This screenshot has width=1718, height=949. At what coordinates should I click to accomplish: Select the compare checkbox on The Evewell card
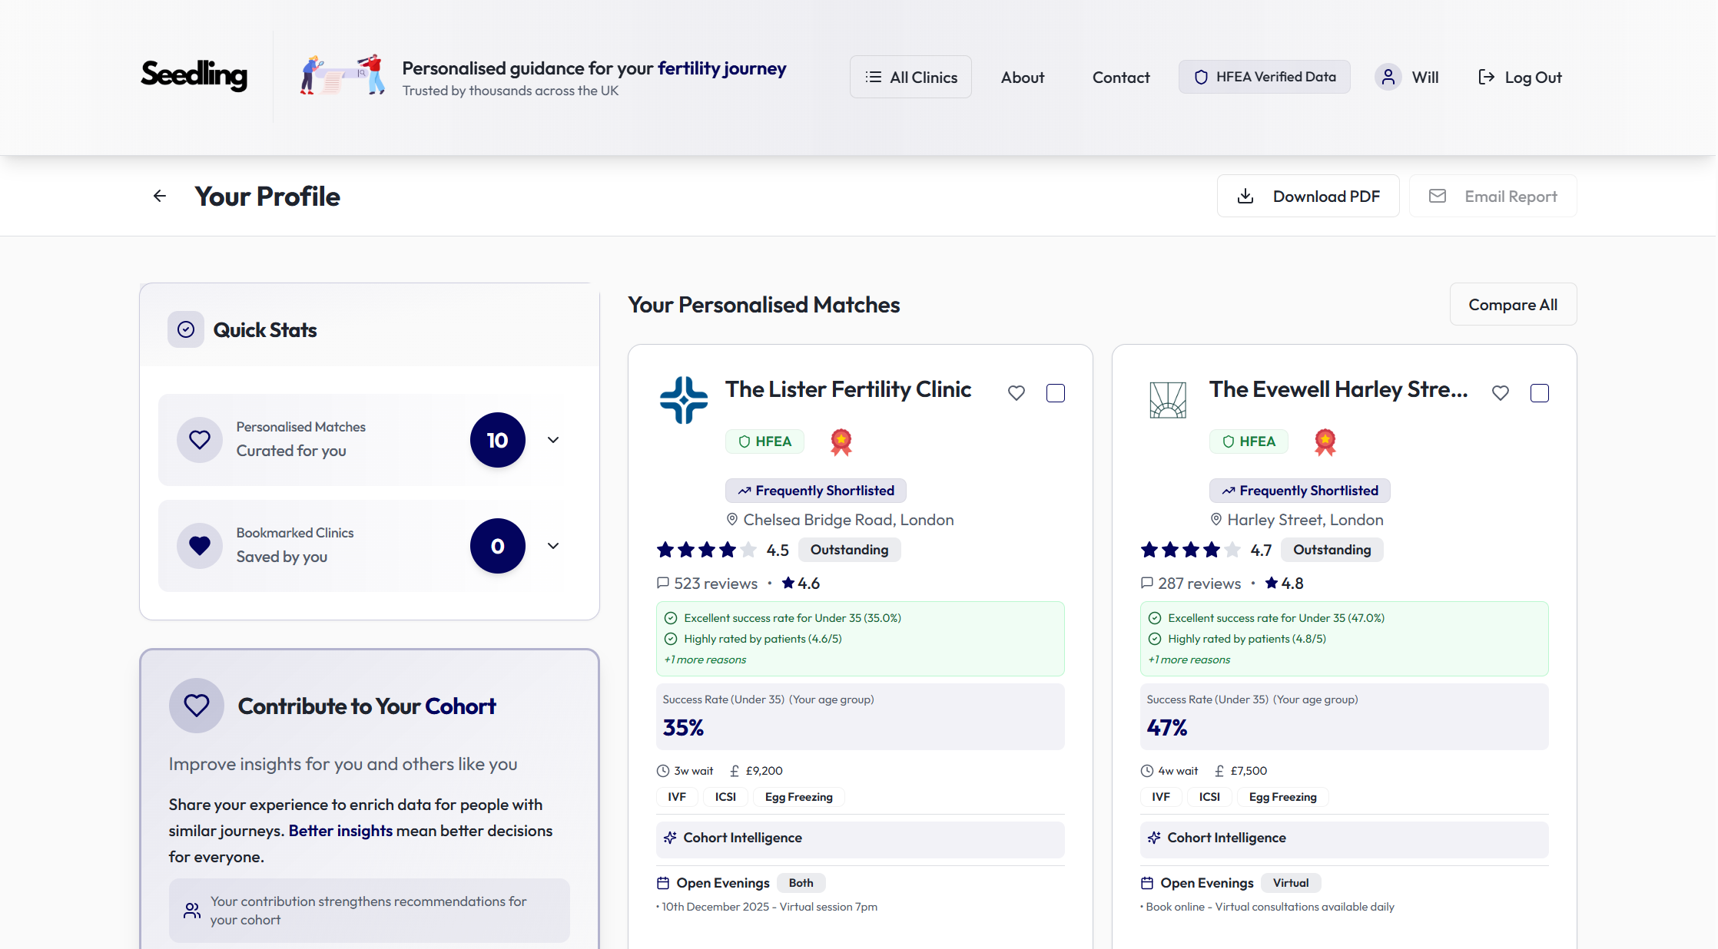pyautogui.click(x=1540, y=392)
